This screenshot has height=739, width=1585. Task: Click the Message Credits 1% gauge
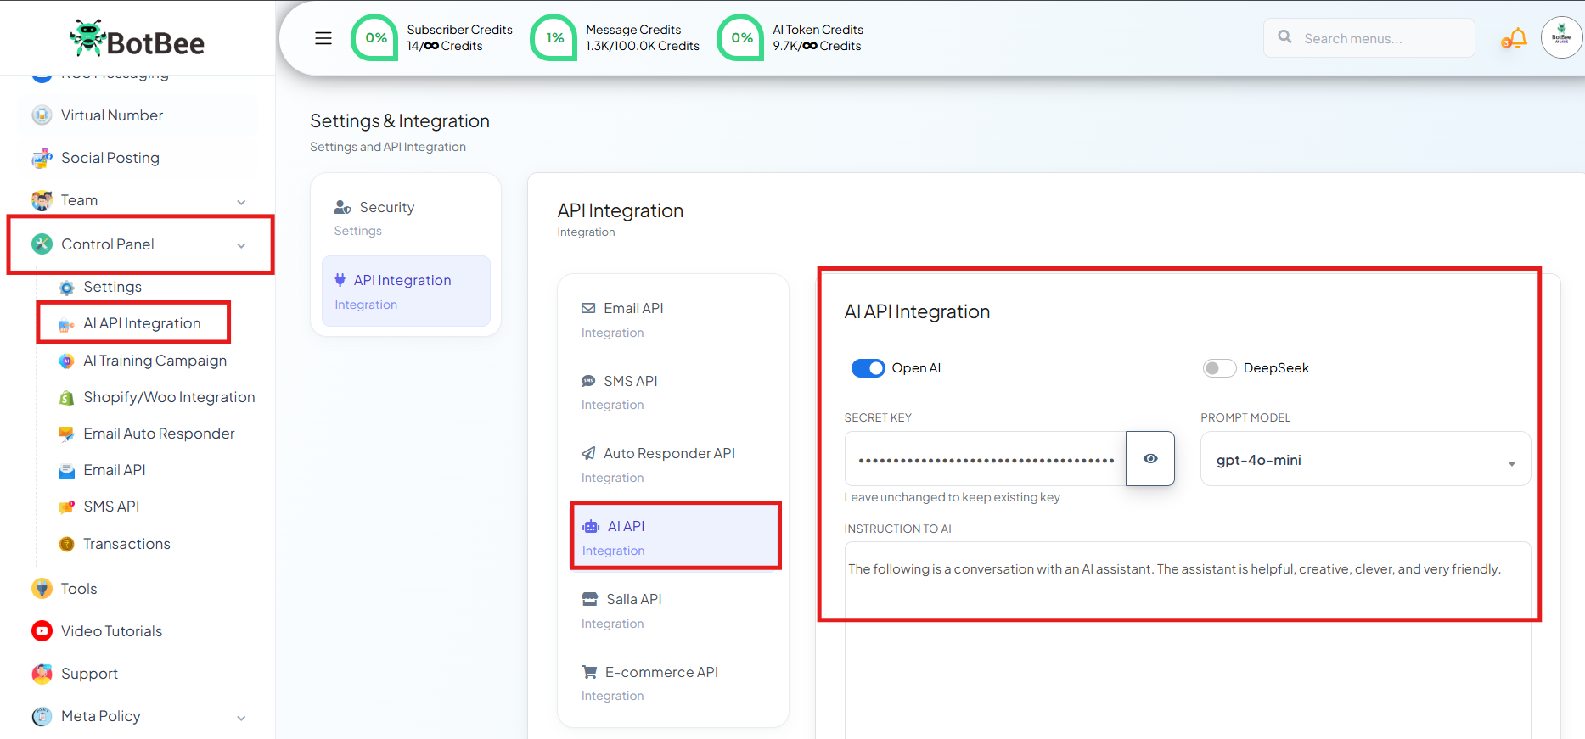pyautogui.click(x=554, y=37)
